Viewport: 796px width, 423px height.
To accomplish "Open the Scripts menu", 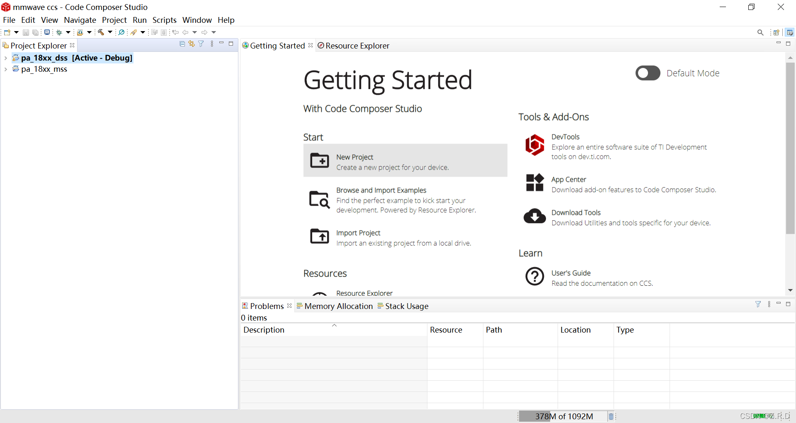I will click(165, 20).
